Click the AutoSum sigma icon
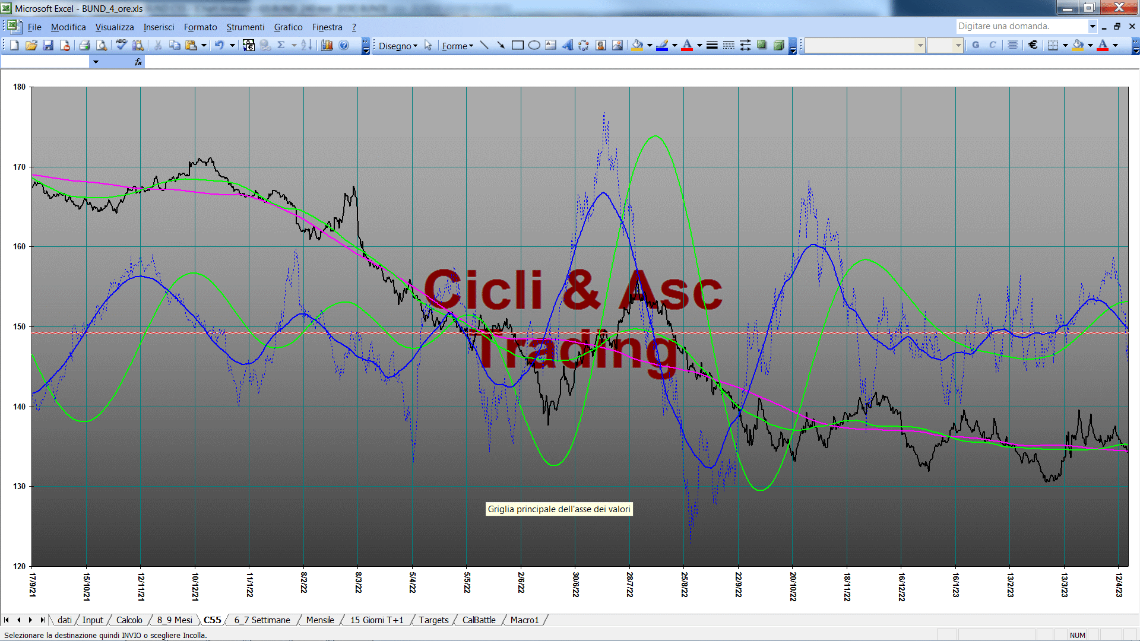1140x641 pixels. 281,45
